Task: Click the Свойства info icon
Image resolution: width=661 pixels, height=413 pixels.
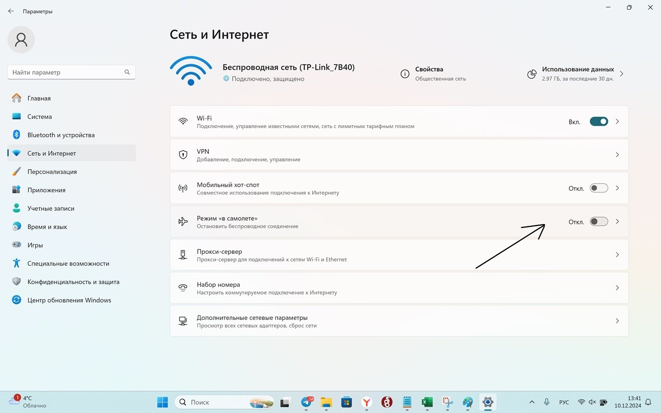Action: [405, 74]
